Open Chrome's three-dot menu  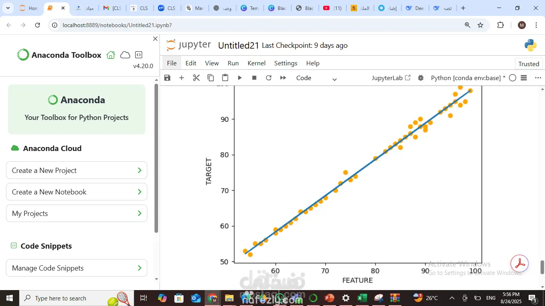[x=536, y=25]
